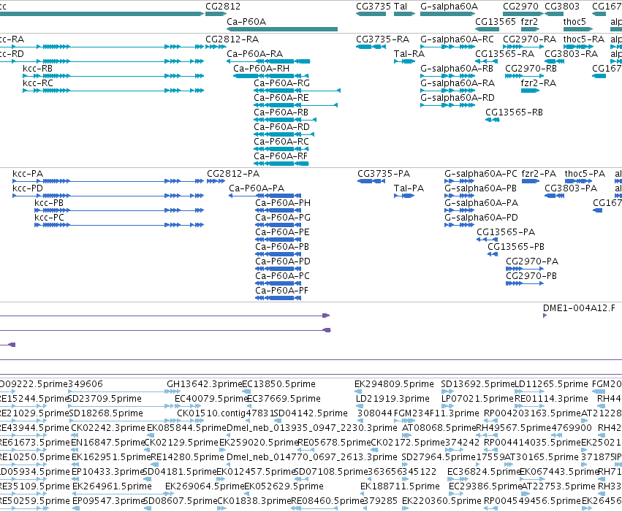This screenshot has width=622, height=512.
Task: Select EST EK188711.5prime
Action: pyautogui.click(x=400, y=486)
